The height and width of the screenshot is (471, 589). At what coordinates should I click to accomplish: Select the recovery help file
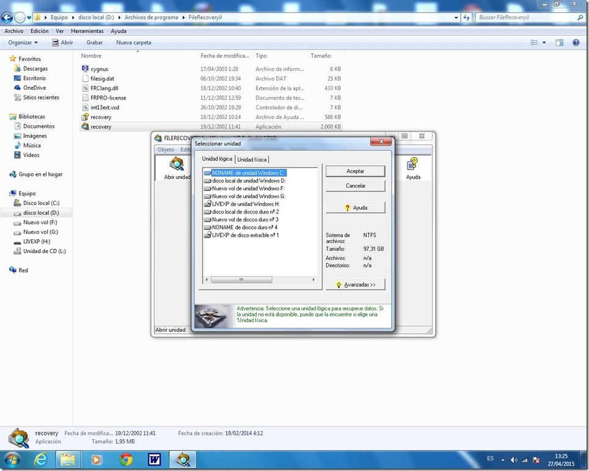pyautogui.click(x=211, y=117)
